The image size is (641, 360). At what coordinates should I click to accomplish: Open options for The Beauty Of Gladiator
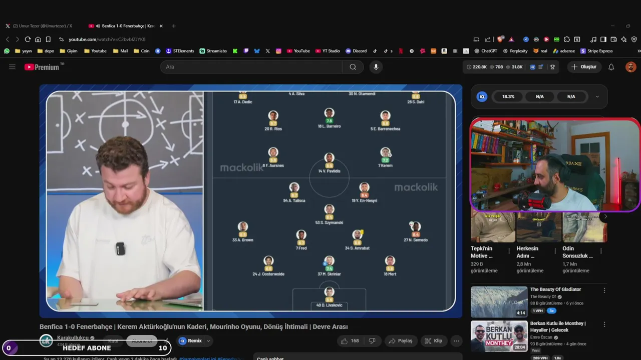(604, 290)
